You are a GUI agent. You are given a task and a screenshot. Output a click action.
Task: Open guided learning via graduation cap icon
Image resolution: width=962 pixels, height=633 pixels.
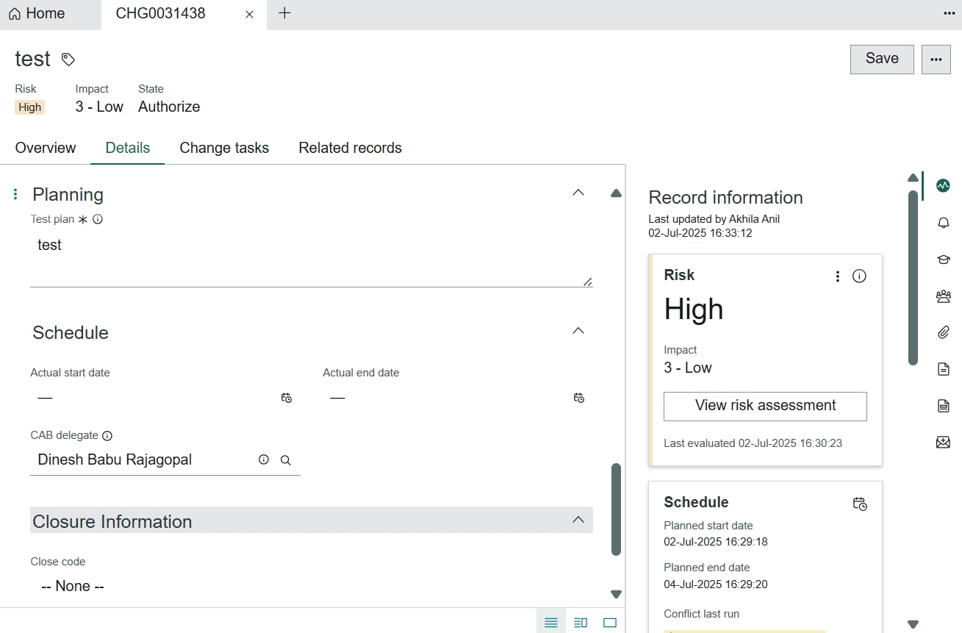[x=943, y=259]
